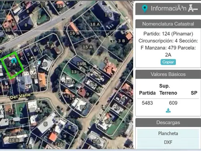The width and height of the screenshot is (201, 151).
Task: Click the Del Valle street label
Action: coord(20,96)
